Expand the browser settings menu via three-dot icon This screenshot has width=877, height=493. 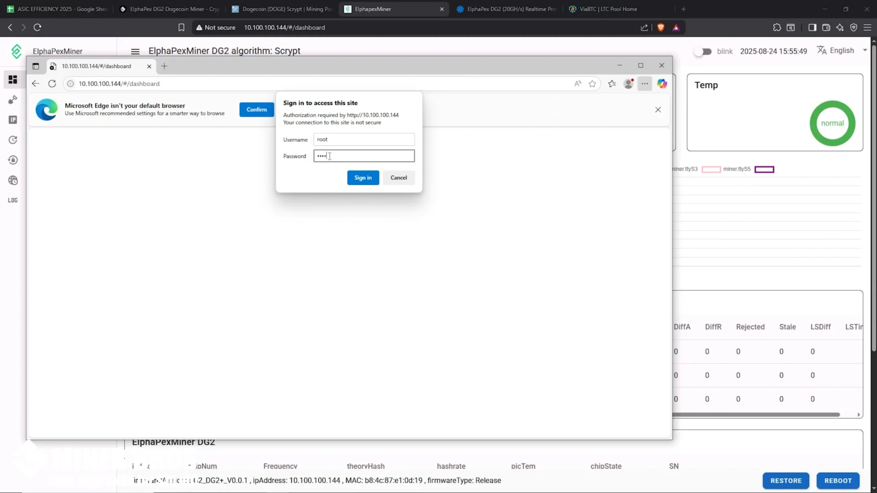pyautogui.click(x=644, y=83)
